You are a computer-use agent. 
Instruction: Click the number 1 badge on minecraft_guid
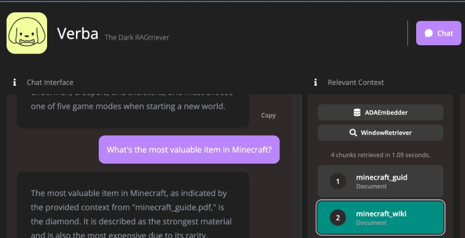338,182
